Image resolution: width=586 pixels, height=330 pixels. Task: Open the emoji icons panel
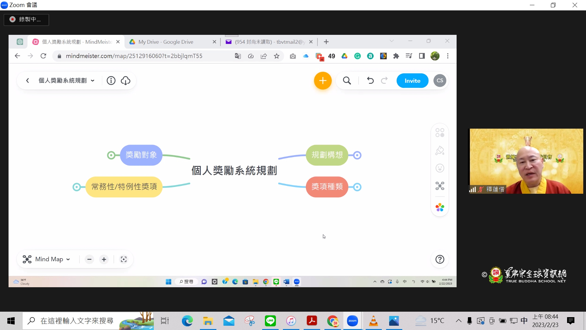click(440, 168)
